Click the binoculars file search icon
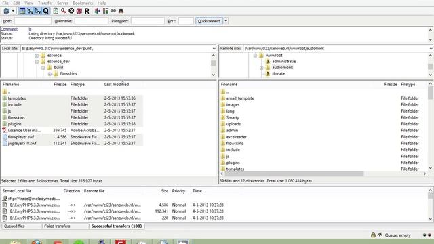The height and width of the screenshot is (244, 434). 121,11
